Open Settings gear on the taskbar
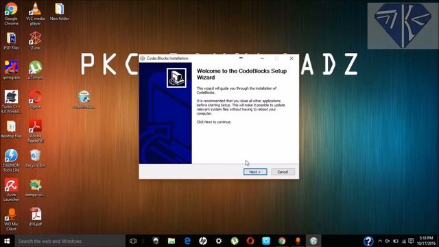The image size is (439, 247). [x=219, y=241]
